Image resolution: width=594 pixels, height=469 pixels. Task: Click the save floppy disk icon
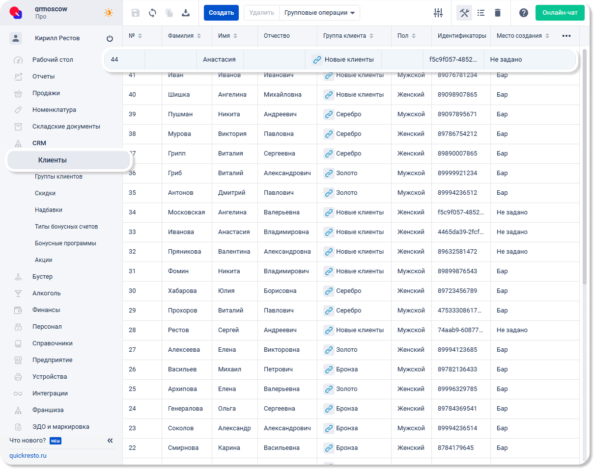point(136,13)
